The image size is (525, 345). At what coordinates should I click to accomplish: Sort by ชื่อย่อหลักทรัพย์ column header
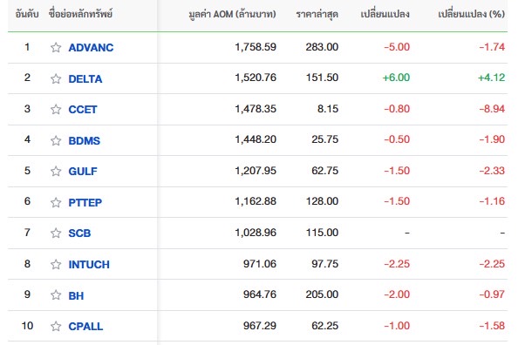tap(80, 14)
